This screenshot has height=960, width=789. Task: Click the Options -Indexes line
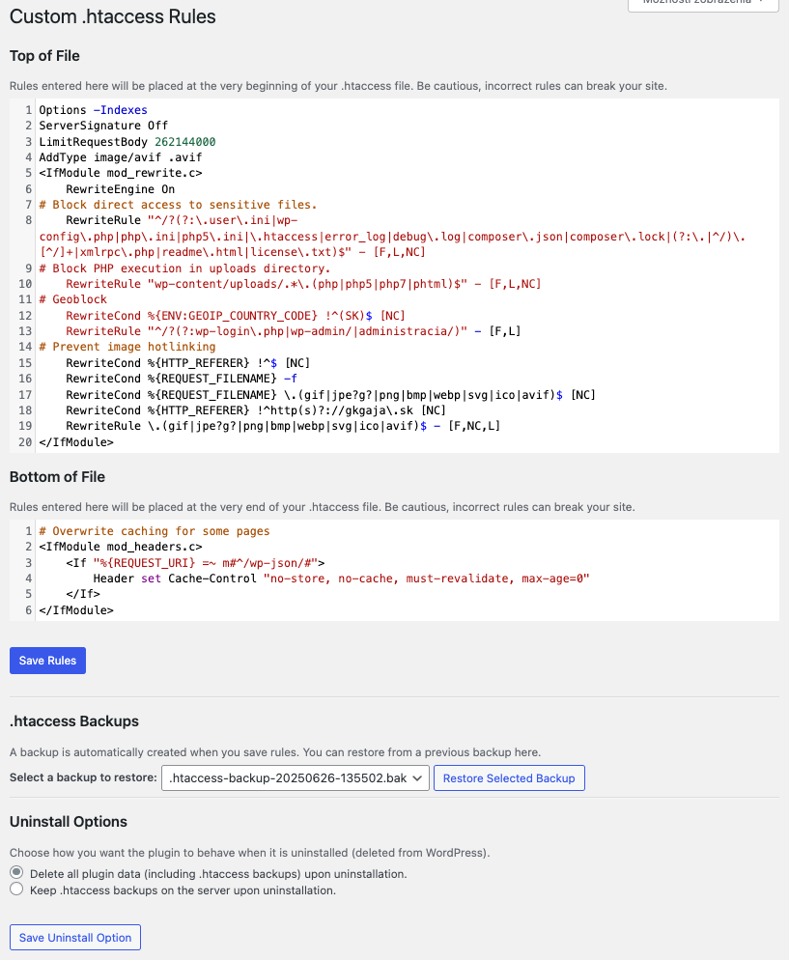[92, 109]
